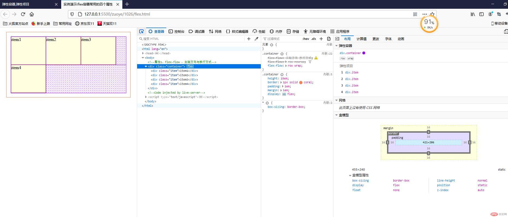Click the screenshot crop toolbar icon
The height and width of the screenshot is (217, 508).
(499, 14)
